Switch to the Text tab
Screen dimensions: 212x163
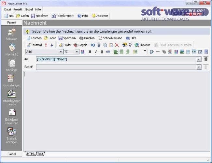tap(40, 154)
